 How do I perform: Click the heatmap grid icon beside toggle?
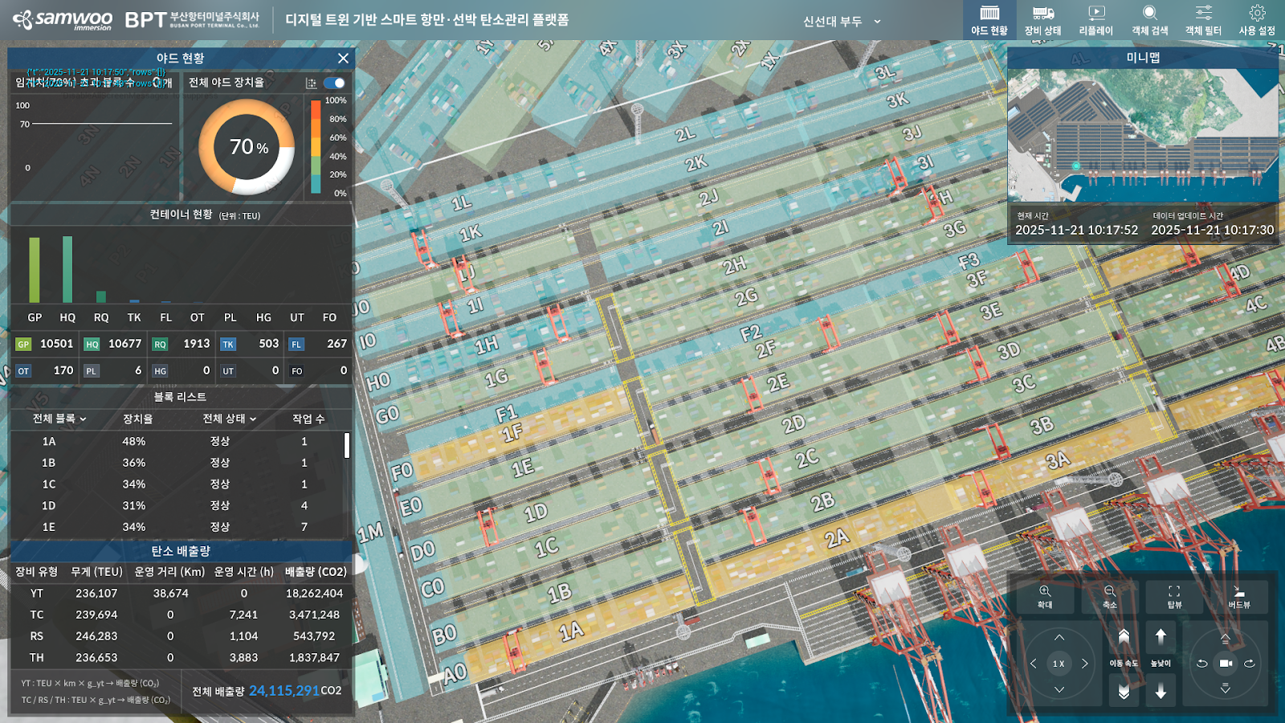311,84
